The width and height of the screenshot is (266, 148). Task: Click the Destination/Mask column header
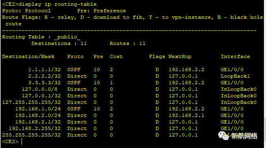pyautogui.click(x=28, y=56)
